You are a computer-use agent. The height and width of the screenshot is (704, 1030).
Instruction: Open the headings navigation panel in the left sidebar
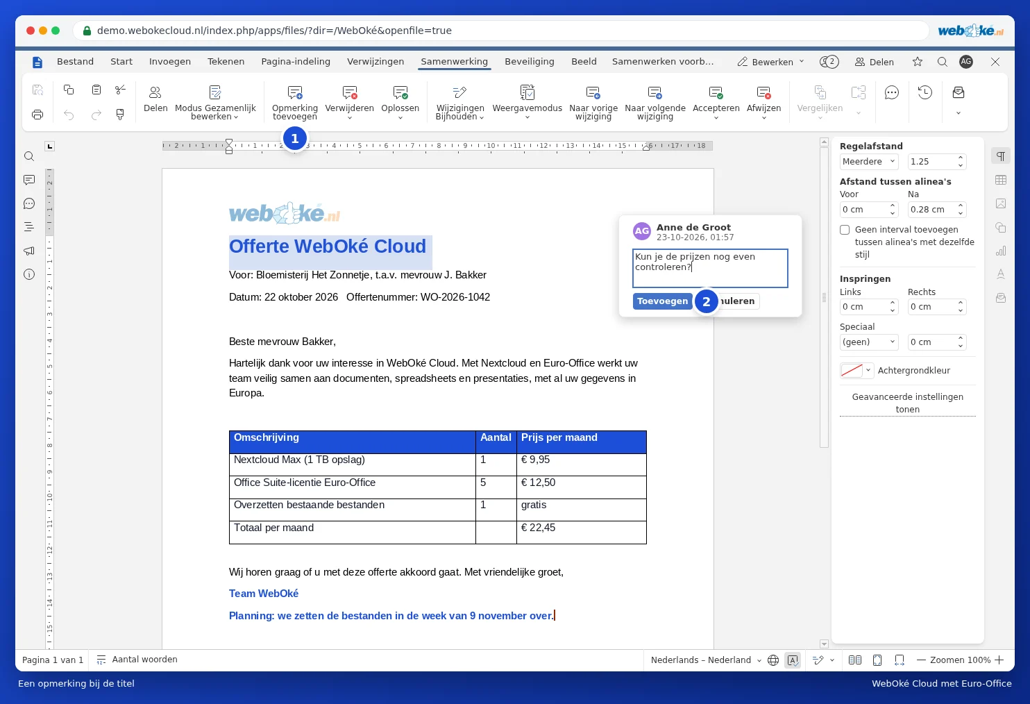click(x=29, y=227)
